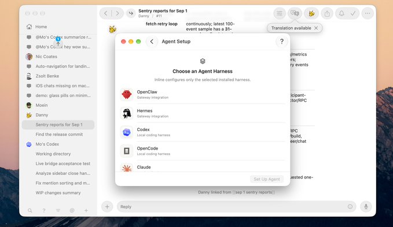
Task: Open the Moein conversation
Action: tap(58, 105)
